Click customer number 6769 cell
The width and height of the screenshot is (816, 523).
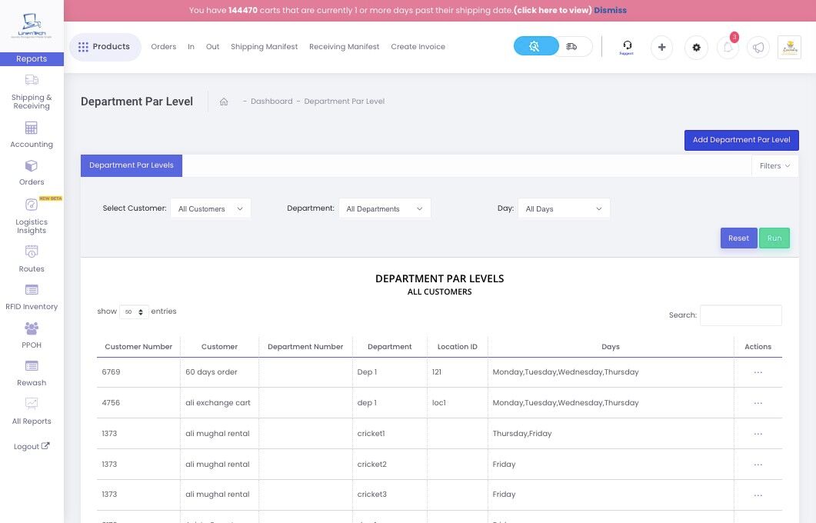(x=138, y=372)
